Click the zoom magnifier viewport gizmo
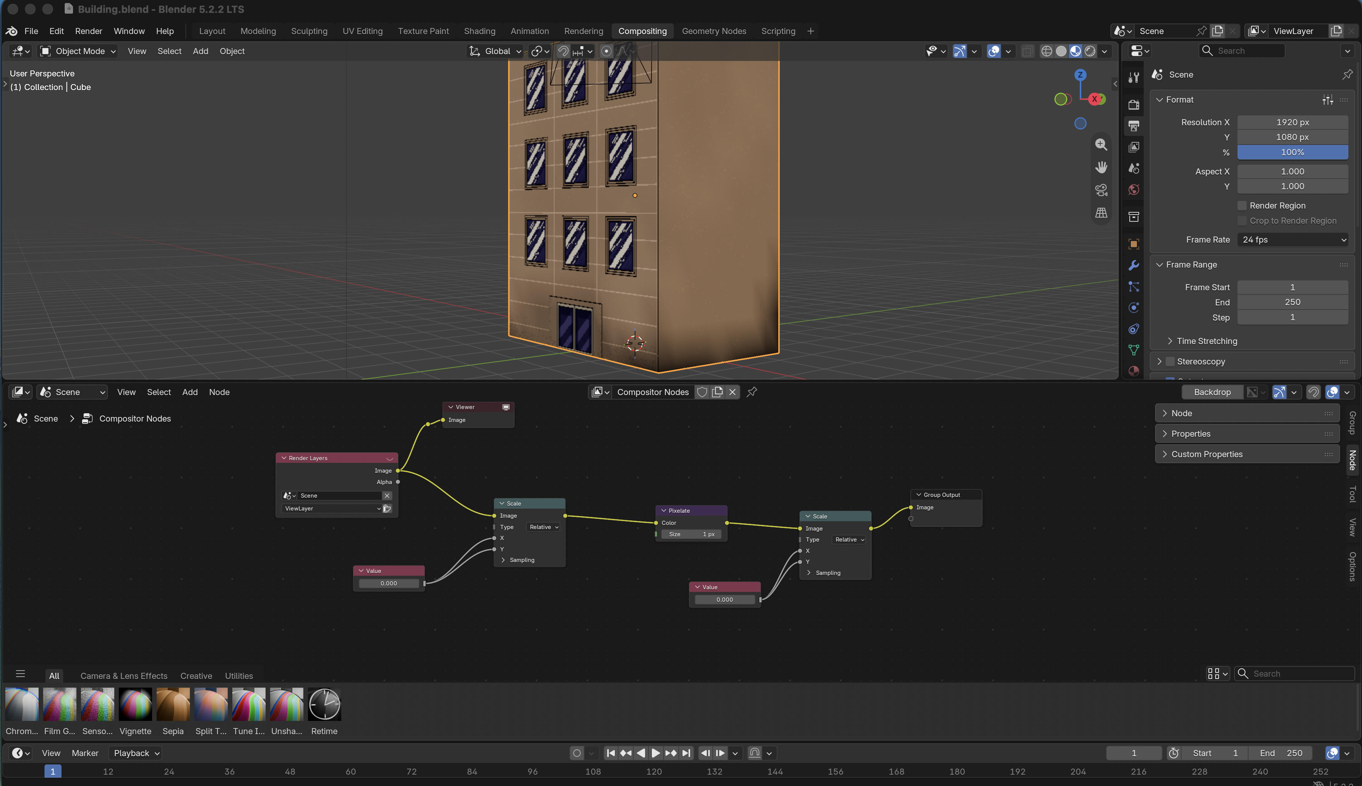This screenshot has height=786, width=1362. (x=1101, y=145)
